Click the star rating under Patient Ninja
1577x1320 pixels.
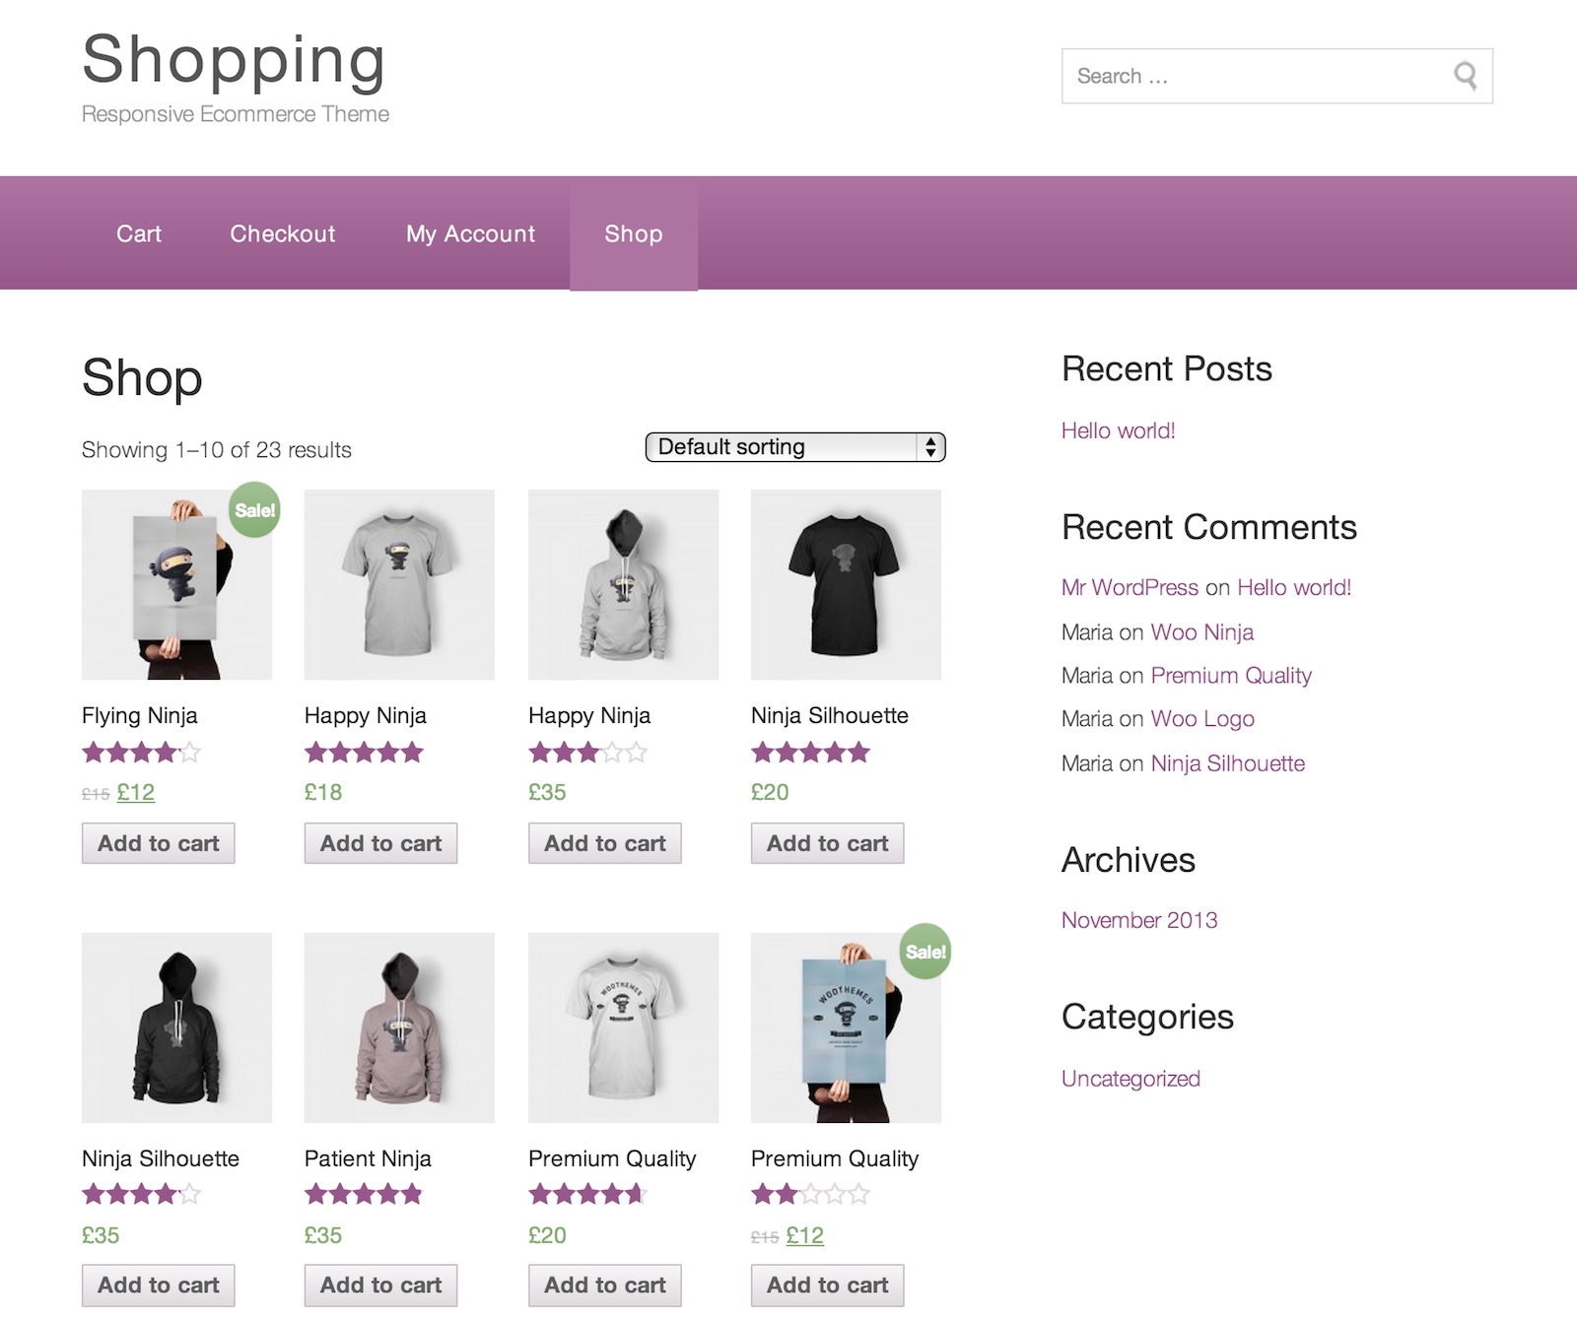(x=364, y=1195)
